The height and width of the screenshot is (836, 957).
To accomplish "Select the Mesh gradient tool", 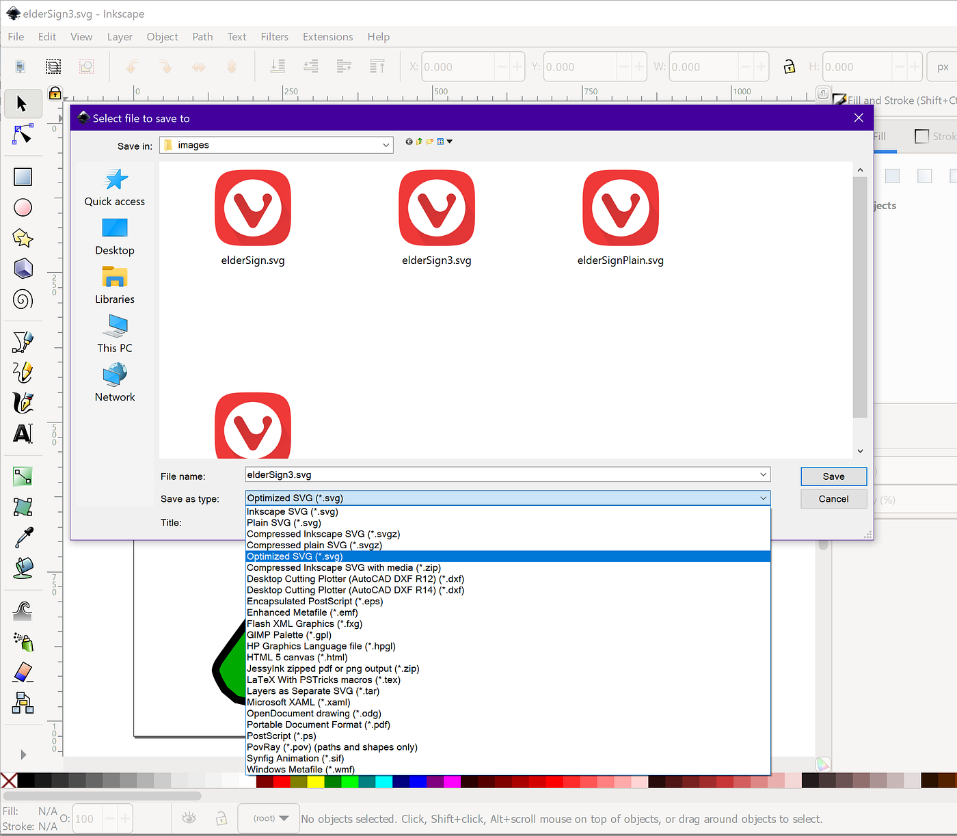I will pos(23,507).
